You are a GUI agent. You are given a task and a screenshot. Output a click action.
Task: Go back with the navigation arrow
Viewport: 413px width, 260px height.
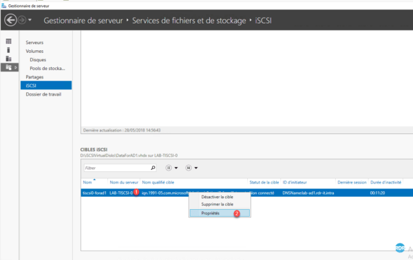tap(10, 20)
